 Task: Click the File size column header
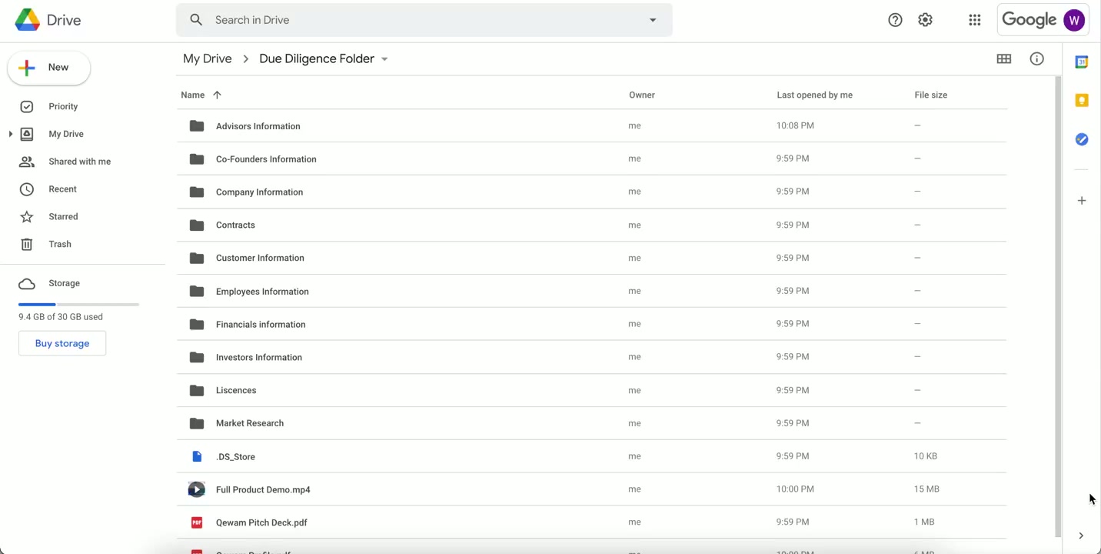tap(930, 95)
